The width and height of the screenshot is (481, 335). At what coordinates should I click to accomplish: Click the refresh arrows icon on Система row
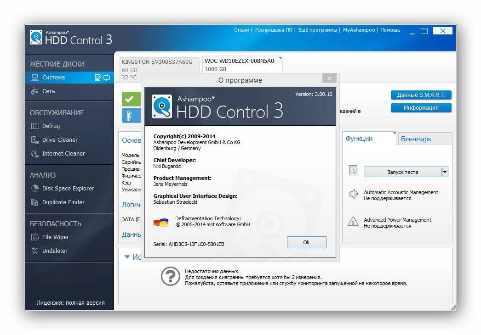pos(107,78)
